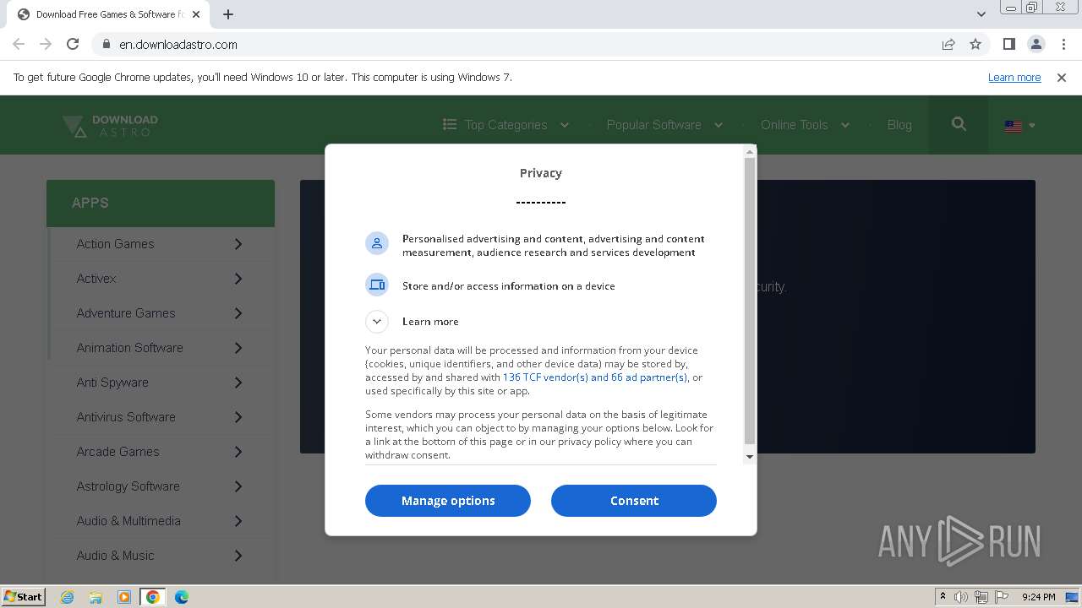Click the site lock icon
The width and height of the screenshot is (1082, 608).
click(x=106, y=44)
